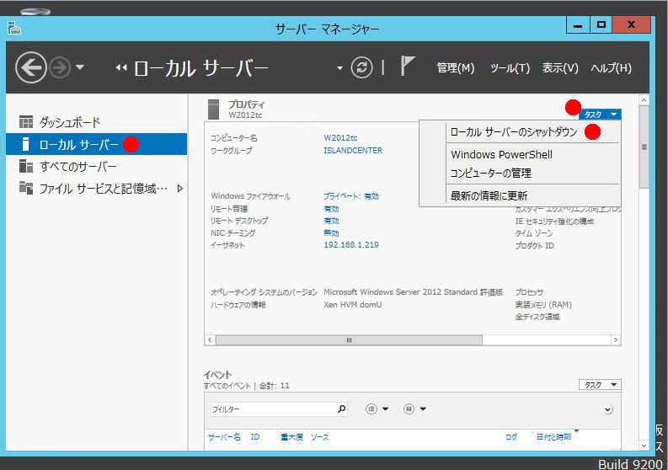Click workgroup link ISLANDCENTER

[353, 150]
